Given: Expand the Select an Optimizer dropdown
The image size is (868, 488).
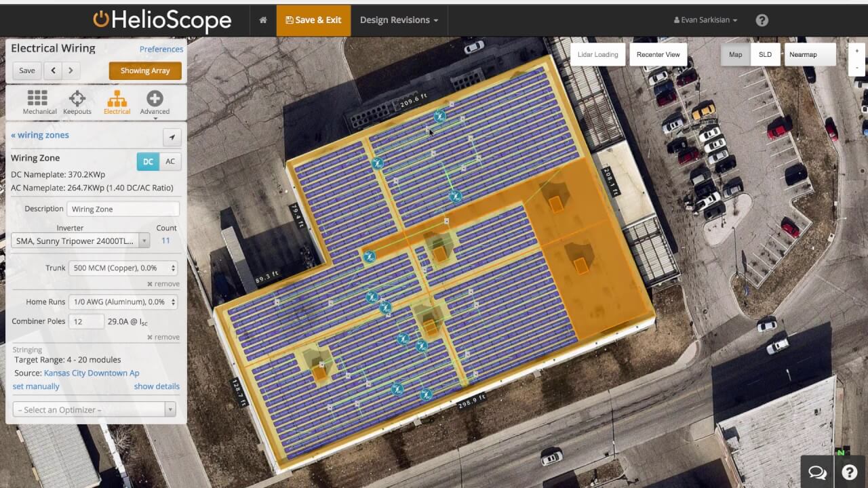Looking at the screenshot, I should (x=94, y=409).
